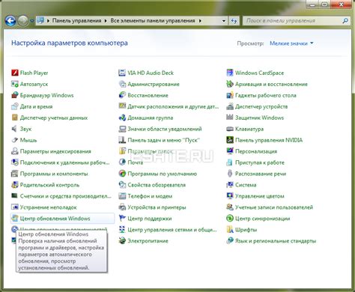Open the Центр синхронизации icon
Screen dimensions: 355x292
click(230, 219)
